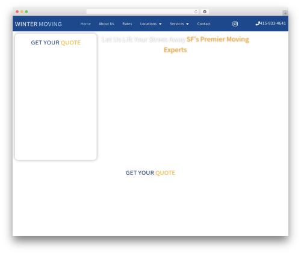Click the Let Us Lift Your Stress Away text
This screenshot has height=254, width=301.
[x=143, y=39]
